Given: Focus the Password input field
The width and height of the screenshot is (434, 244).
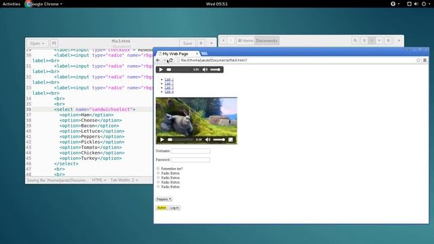Looking at the screenshot, I should (x=191, y=160).
